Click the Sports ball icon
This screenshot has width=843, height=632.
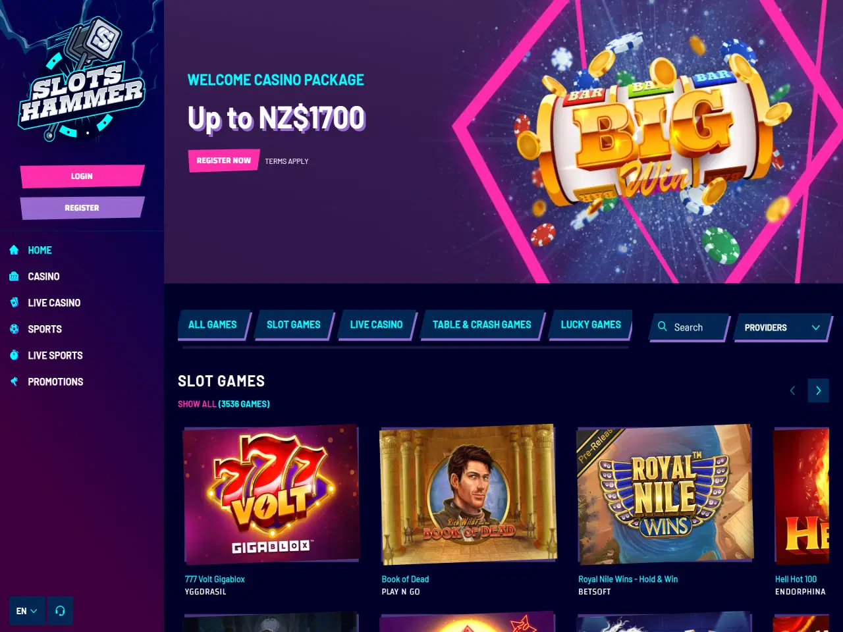pos(14,329)
